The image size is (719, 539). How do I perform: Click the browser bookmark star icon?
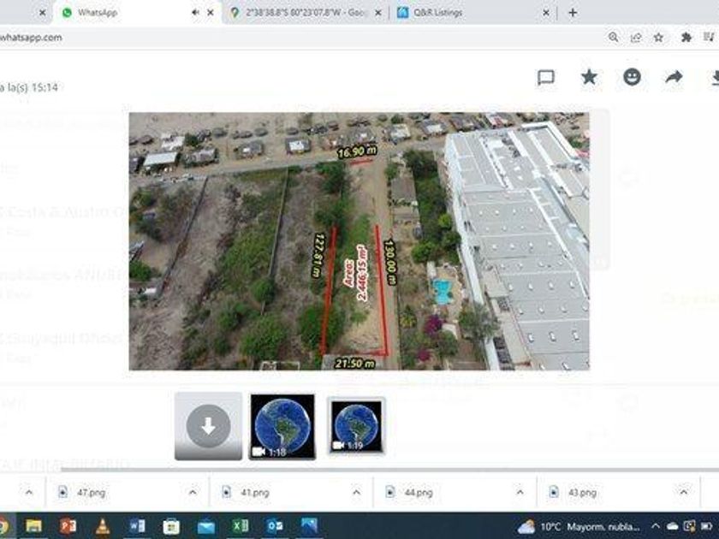point(658,38)
